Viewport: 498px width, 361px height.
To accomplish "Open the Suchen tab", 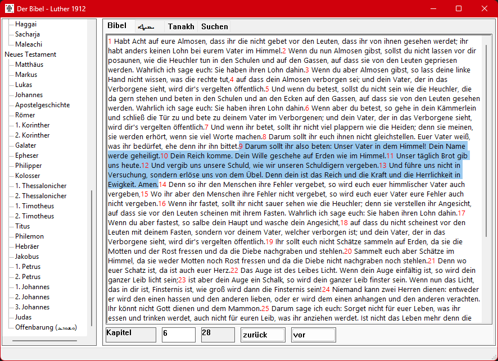I will tap(215, 26).
